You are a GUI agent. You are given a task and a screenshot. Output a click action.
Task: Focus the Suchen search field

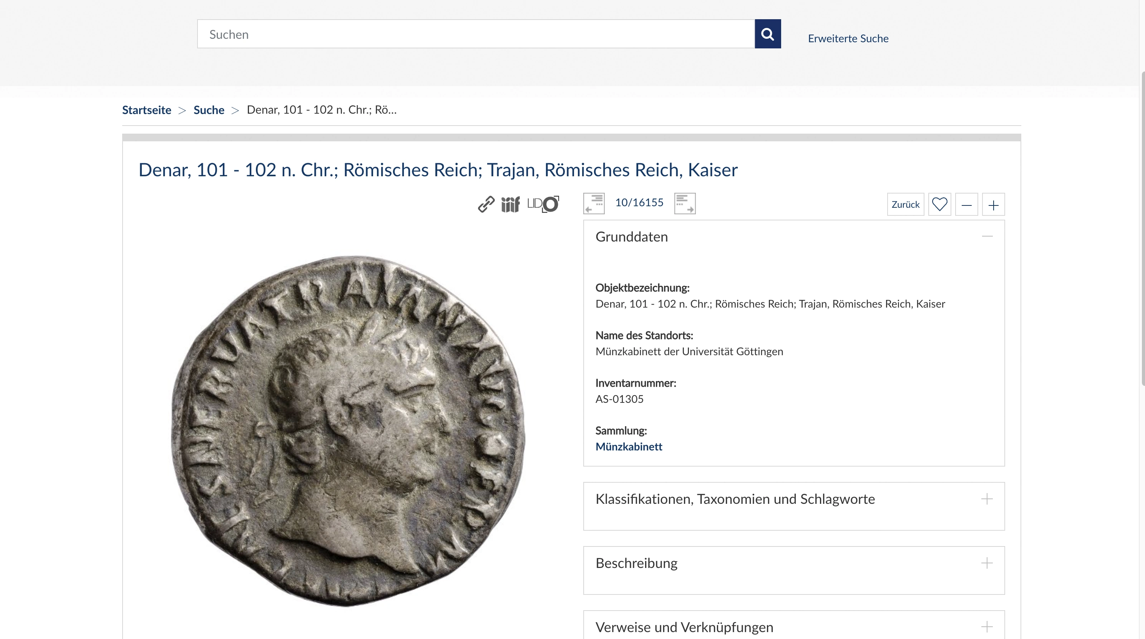pos(476,34)
